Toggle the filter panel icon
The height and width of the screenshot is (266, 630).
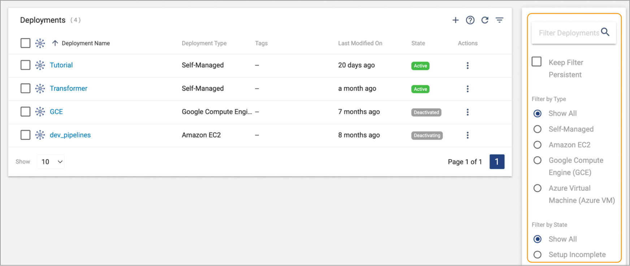(x=500, y=20)
